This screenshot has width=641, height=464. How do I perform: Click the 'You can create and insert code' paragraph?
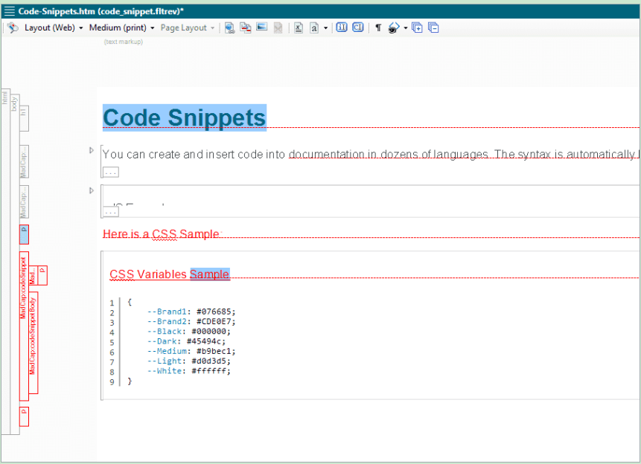pyautogui.click(x=370, y=155)
